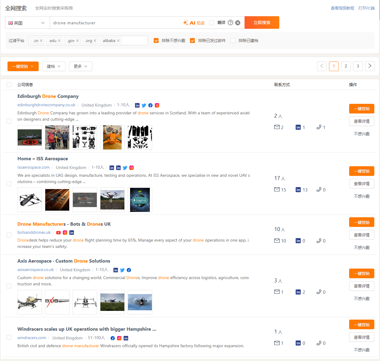Open Axis Aerospace Twitter icon

[x=122, y=270]
